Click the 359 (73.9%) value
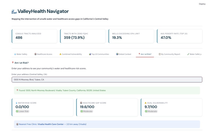The image size is (214, 134). (x=74, y=37)
